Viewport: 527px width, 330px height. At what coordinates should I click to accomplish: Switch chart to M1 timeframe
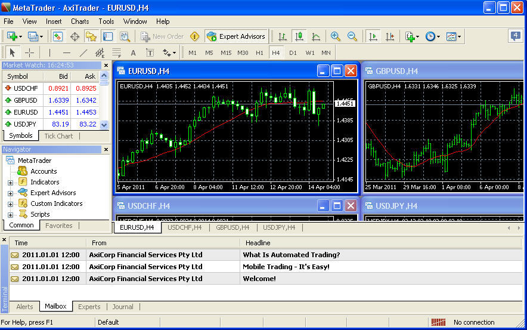click(x=192, y=53)
